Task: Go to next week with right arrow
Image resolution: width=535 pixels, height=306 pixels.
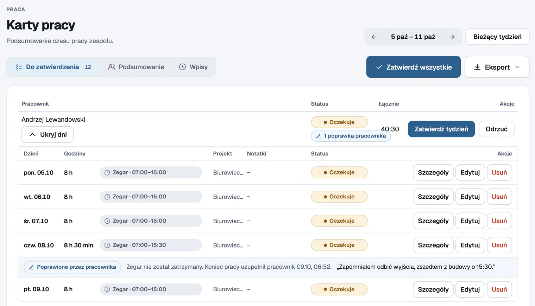Action: pos(452,37)
